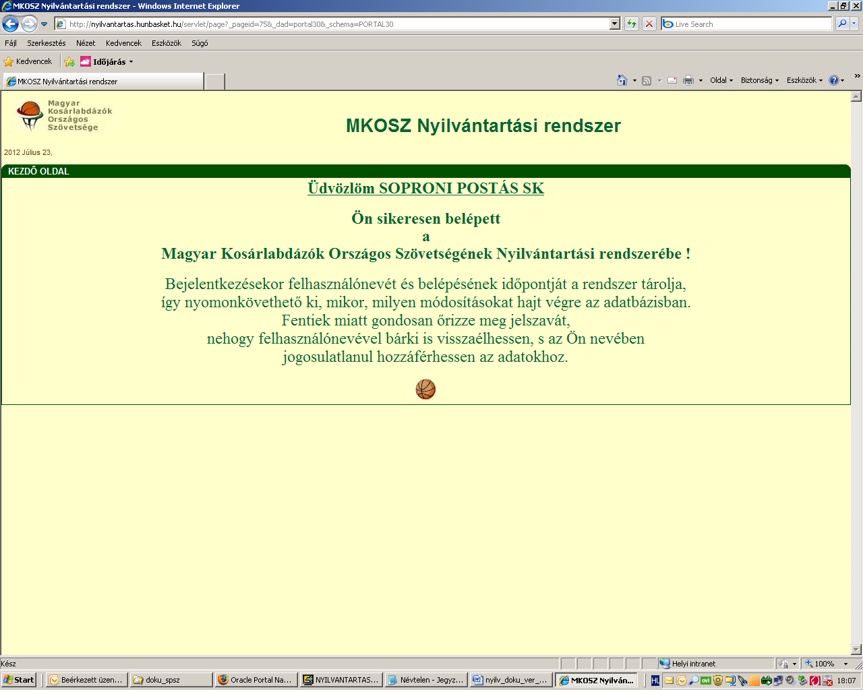863x690 pixels.
Task: Click the Read mail envelope icon
Action: pyautogui.click(x=672, y=80)
